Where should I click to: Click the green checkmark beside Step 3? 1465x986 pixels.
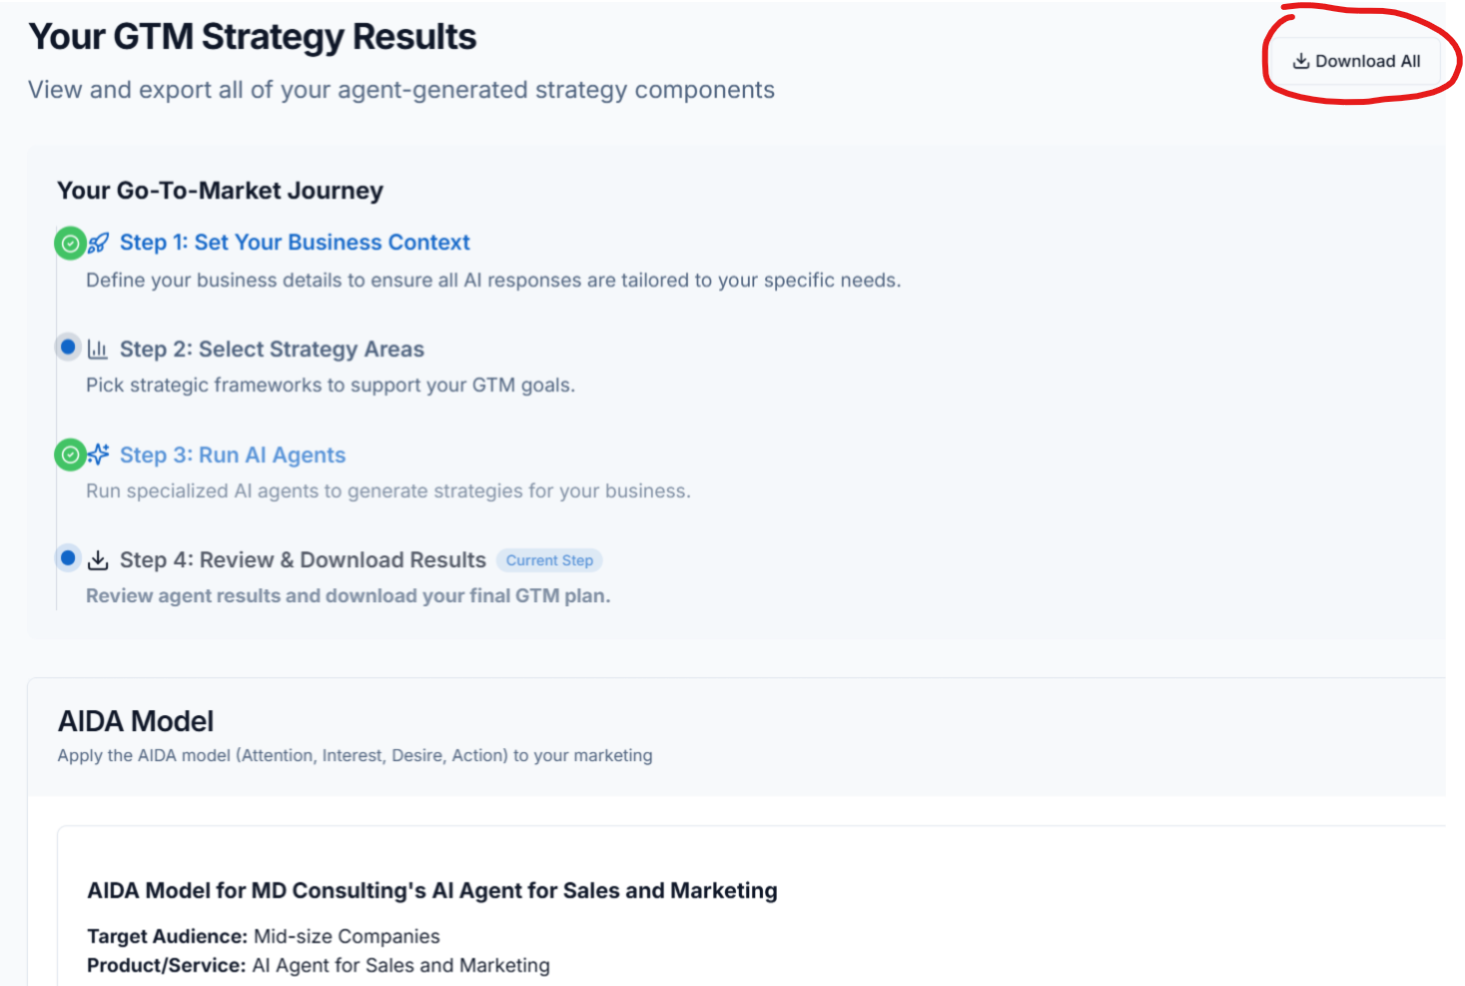point(70,455)
